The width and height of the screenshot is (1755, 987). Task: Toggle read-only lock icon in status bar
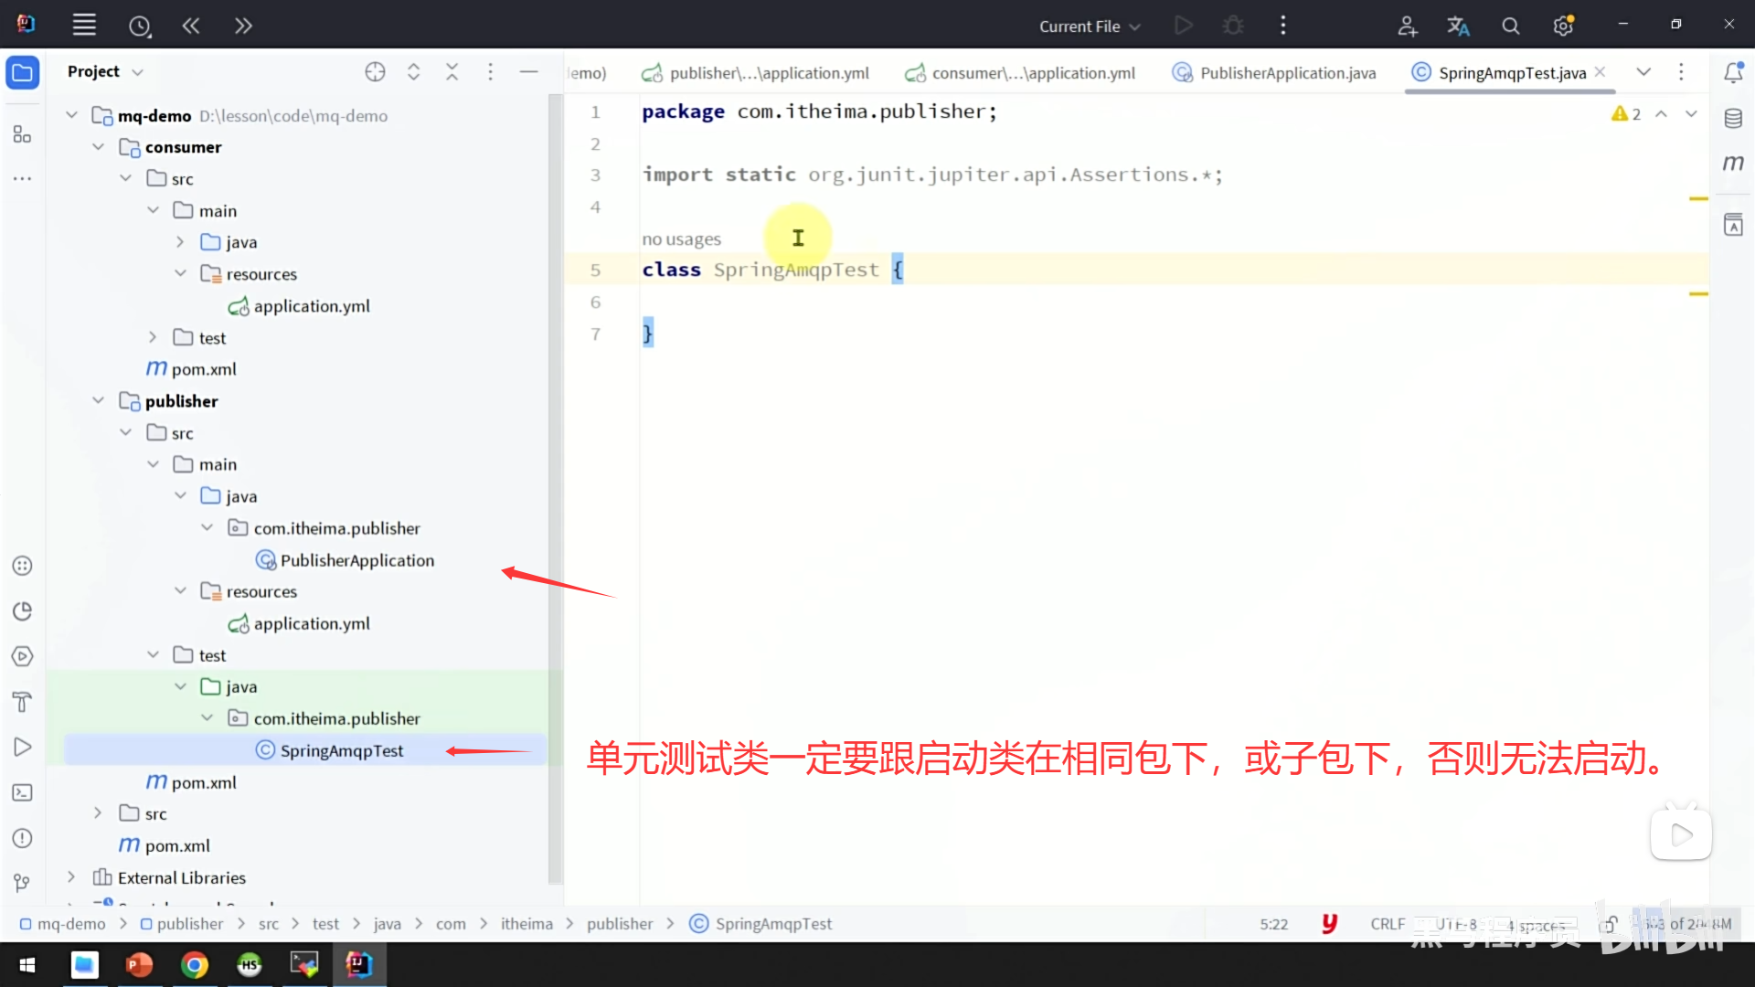tap(1610, 924)
